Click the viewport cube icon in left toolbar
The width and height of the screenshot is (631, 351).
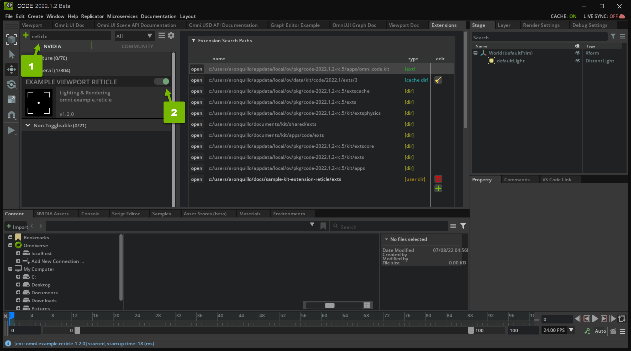[x=11, y=39]
